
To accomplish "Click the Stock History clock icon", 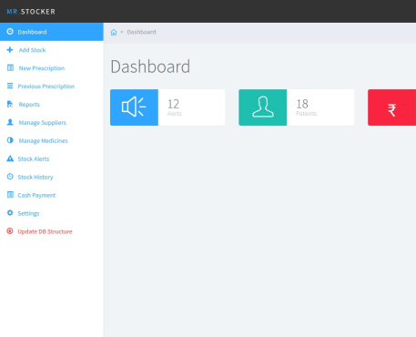I will (10, 177).
